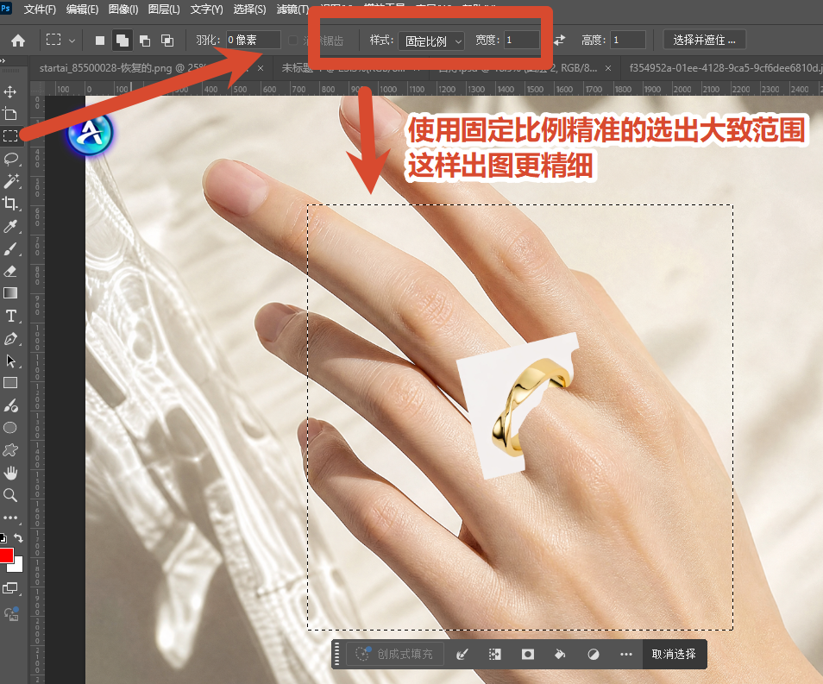823x684 pixels.
Task: Click the 取消选择 button
Action: (x=674, y=654)
